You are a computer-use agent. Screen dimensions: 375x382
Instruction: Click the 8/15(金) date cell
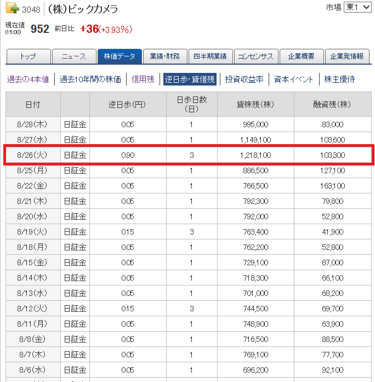click(x=32, y=263)
